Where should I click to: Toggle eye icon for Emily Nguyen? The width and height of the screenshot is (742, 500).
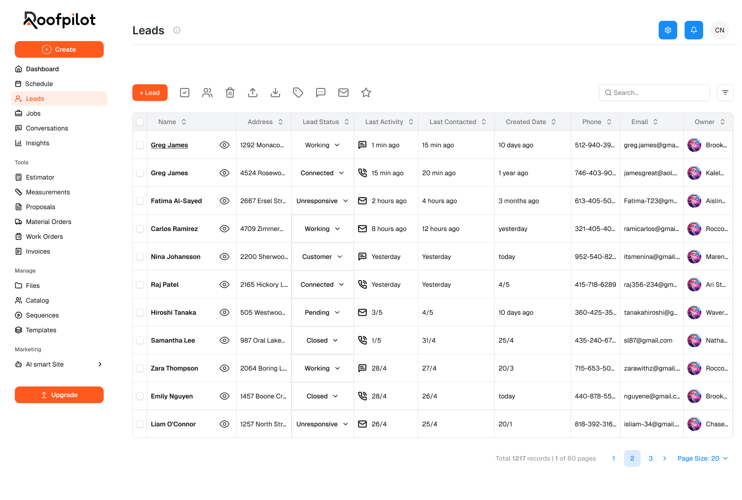click(x=224, y=396)
